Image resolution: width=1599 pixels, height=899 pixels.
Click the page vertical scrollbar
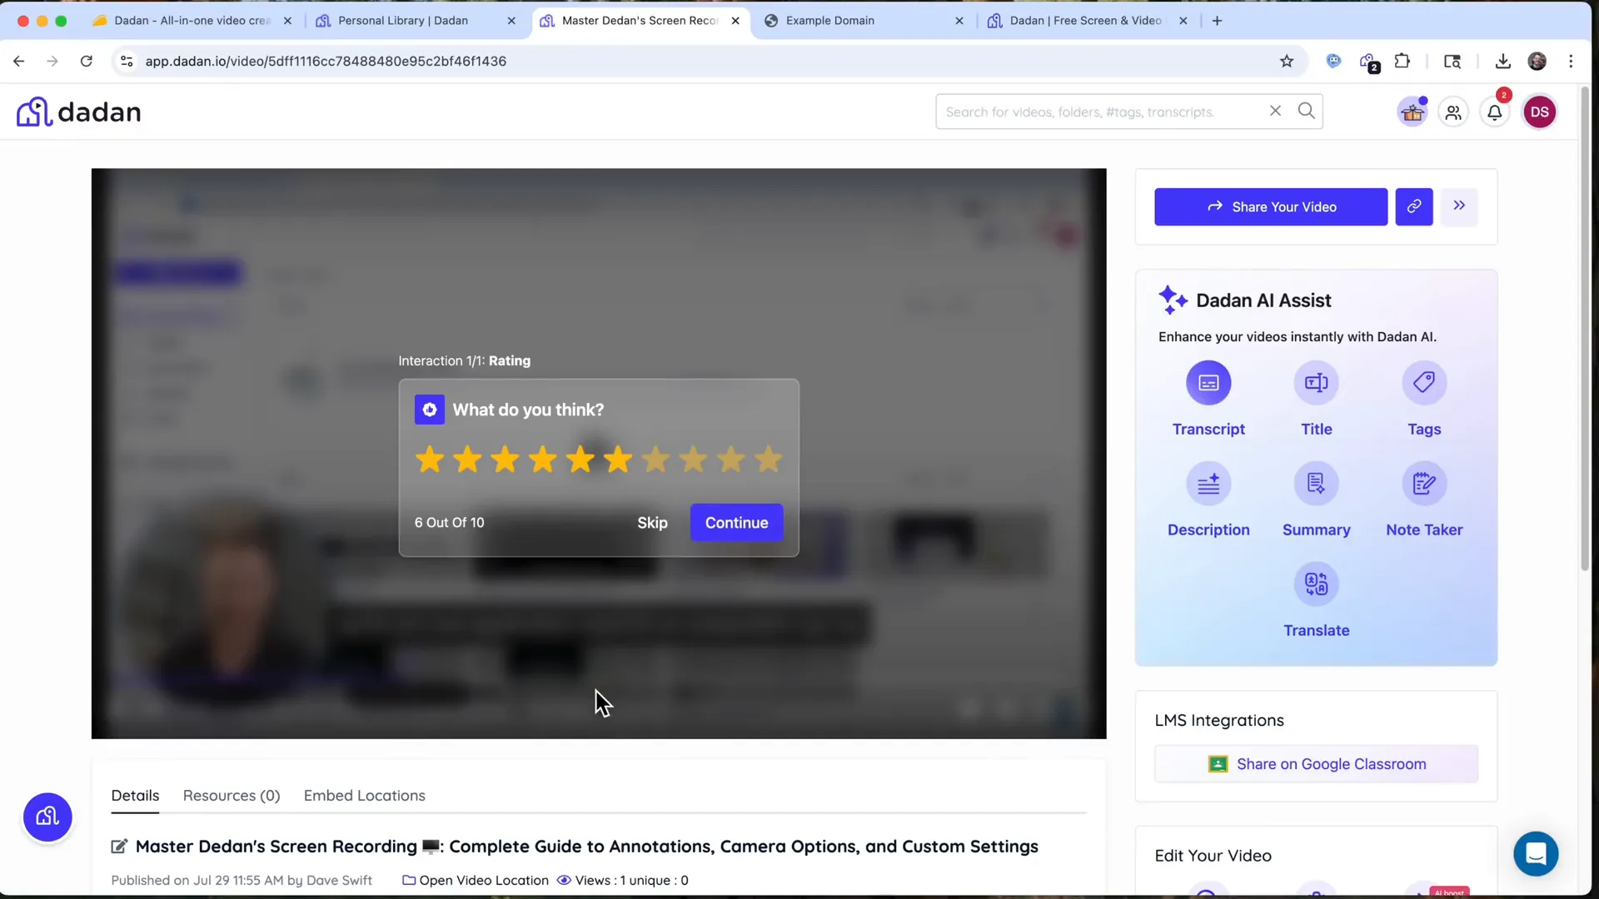point(1585,329)
